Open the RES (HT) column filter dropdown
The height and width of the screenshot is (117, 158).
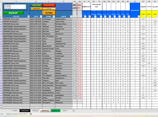coord(76,17)
